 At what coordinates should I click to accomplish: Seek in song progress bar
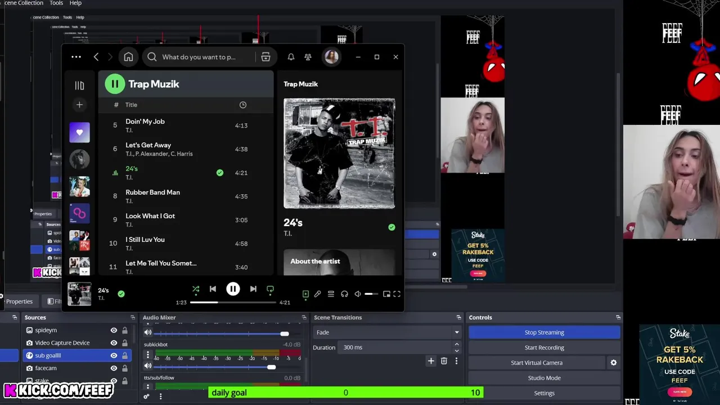(233, 303)
